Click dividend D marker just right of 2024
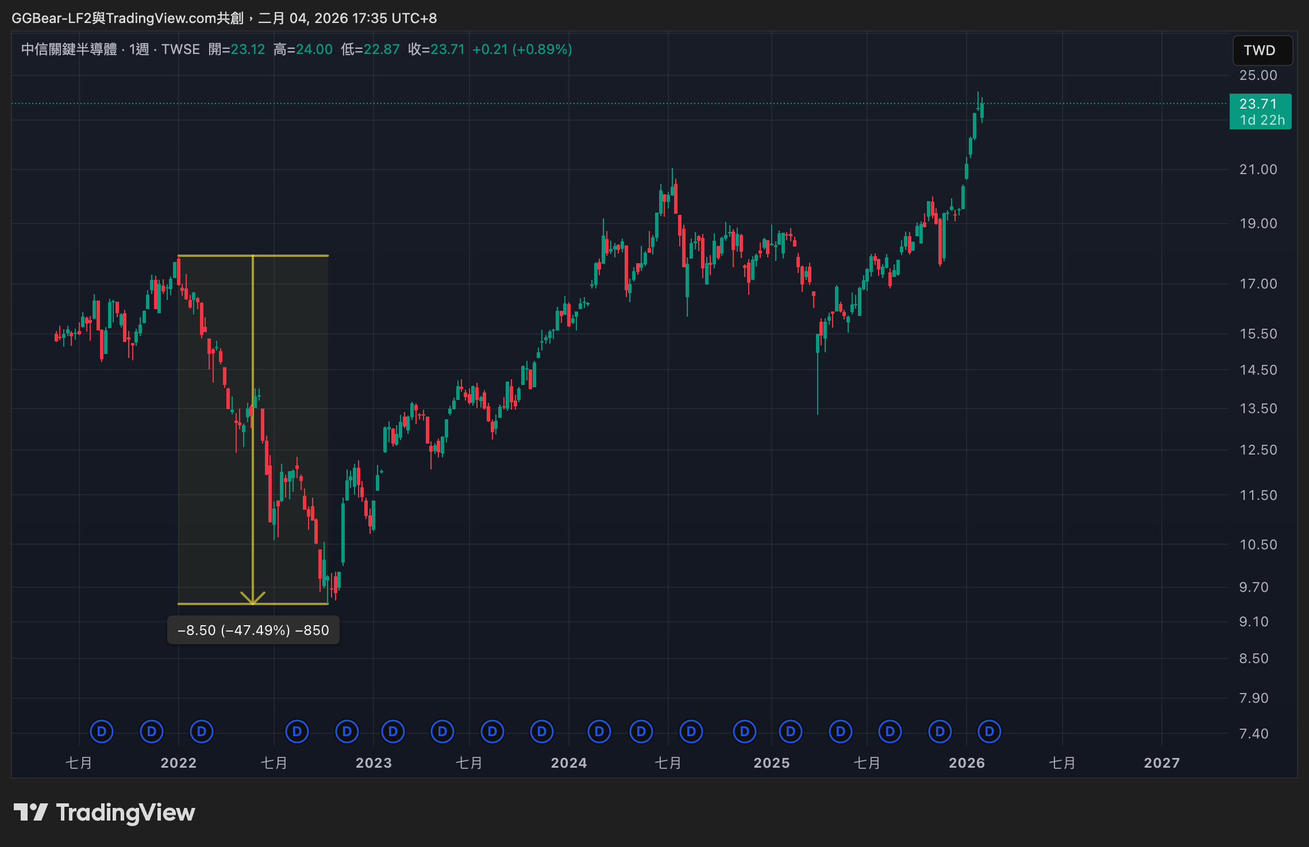 point(599,731)
